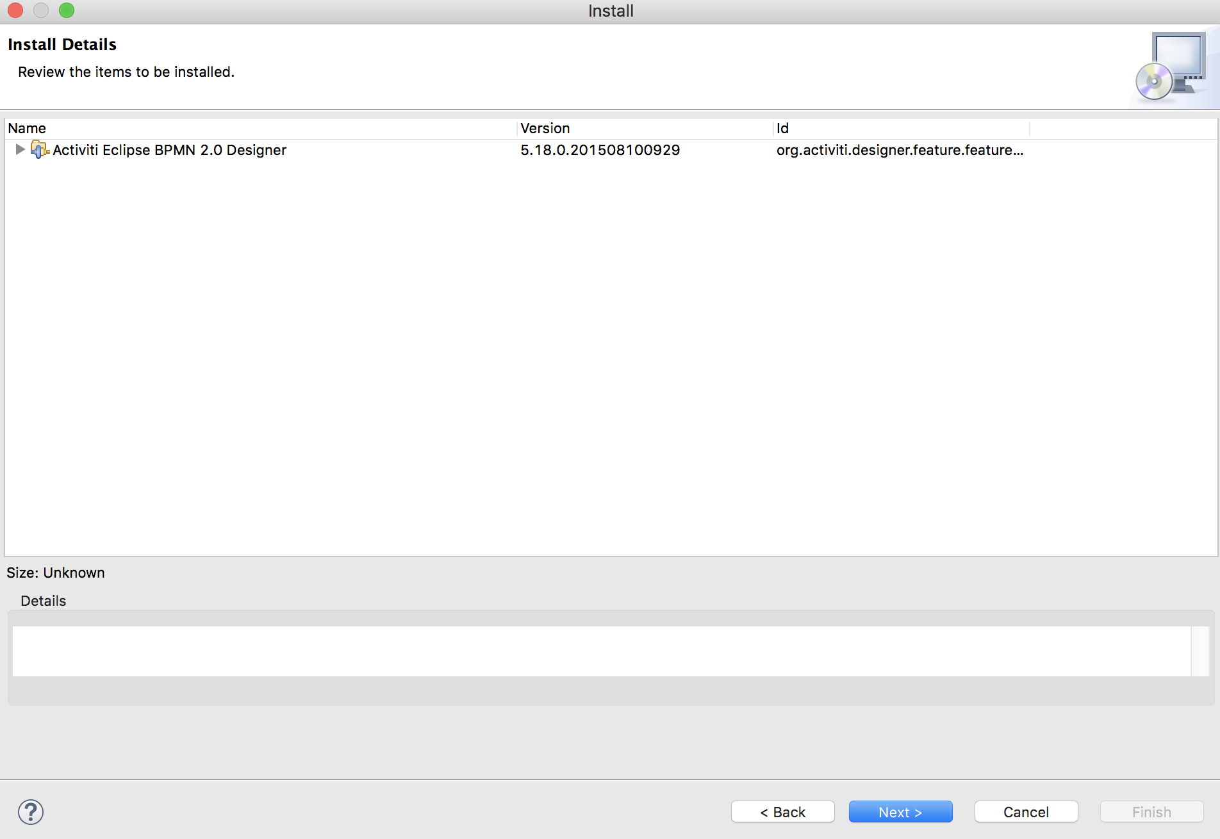Image resolution: width=1220 pixels, height=839 pixels.
Task: Click the Install Details heading
Action: pos(62,44)
